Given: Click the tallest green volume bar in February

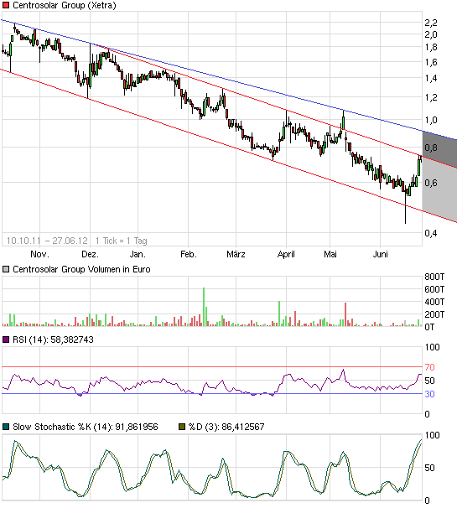Looking at the screenshot, I should (x=204, y=307).
